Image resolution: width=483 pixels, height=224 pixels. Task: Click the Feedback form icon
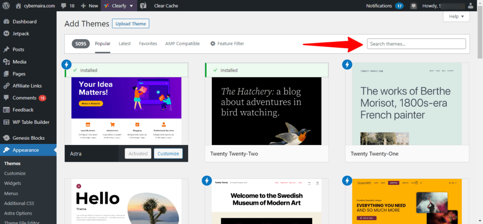[6, 110]
